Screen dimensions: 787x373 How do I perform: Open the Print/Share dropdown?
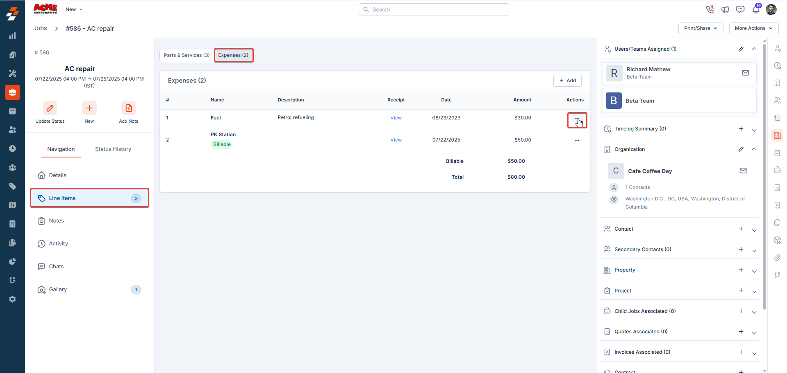[701, 28]
